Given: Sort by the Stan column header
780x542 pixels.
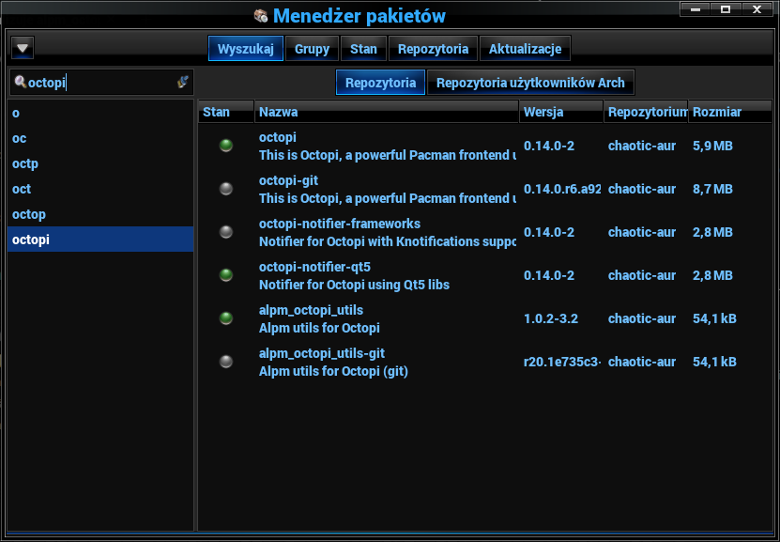Looking at the screenshot, I should (226, 112).
